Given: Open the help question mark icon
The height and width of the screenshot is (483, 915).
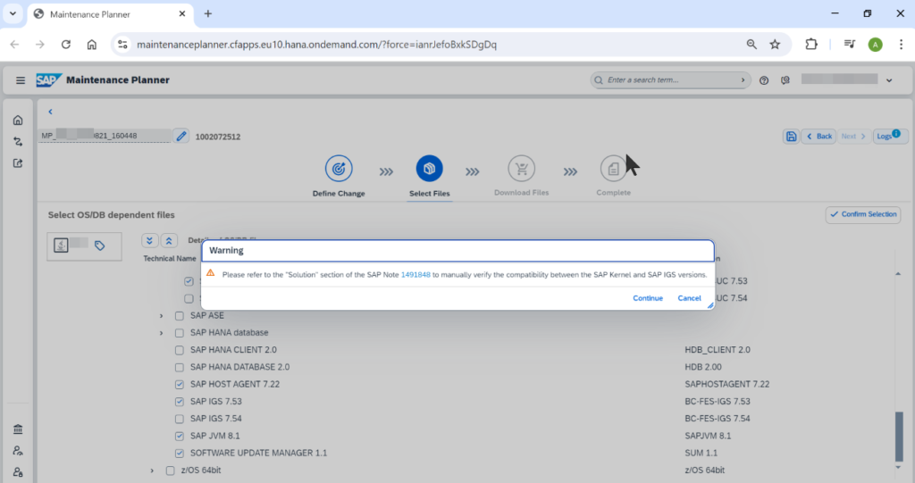Looking at the screenshot, I should click(764, 80).
